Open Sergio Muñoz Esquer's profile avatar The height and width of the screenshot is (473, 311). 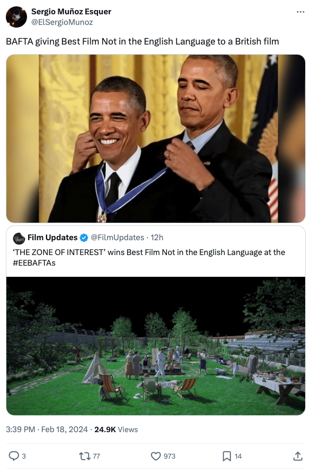click(x=16, y=17)
